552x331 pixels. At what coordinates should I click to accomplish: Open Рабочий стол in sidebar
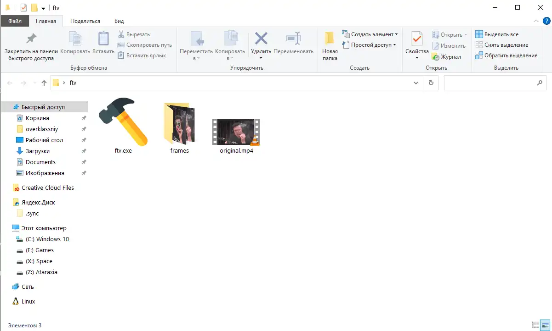44,140
